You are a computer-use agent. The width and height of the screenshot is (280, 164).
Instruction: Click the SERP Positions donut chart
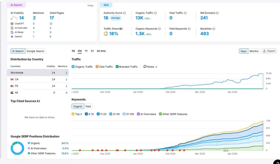17,148
